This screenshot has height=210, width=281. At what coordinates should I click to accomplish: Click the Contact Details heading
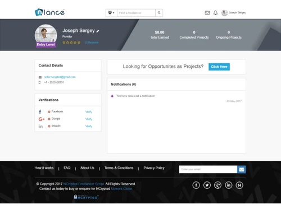(x=51, y=66)
